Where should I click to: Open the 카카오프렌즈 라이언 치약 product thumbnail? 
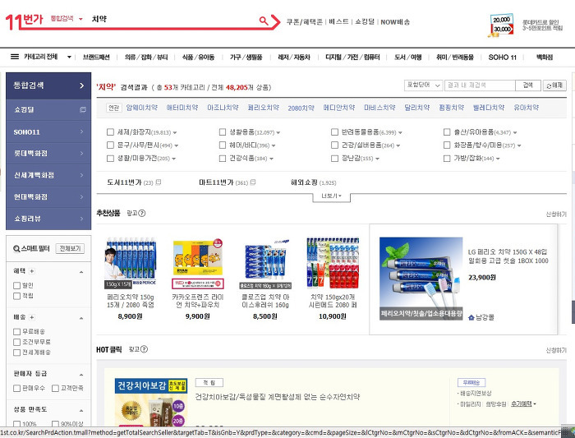(198, 263)
